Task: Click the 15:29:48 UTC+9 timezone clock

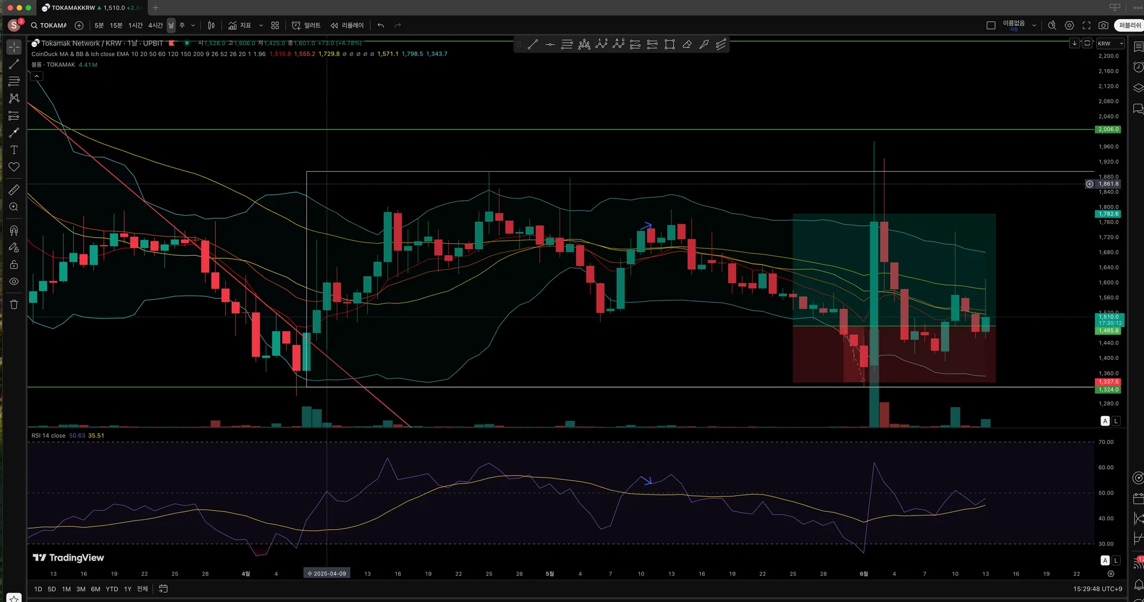Action: 1098,589
